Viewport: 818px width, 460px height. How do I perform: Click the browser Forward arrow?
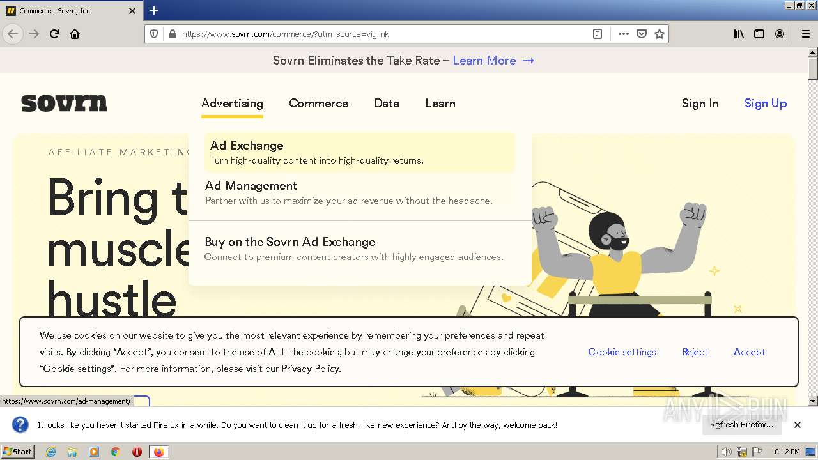click(34, 34)
